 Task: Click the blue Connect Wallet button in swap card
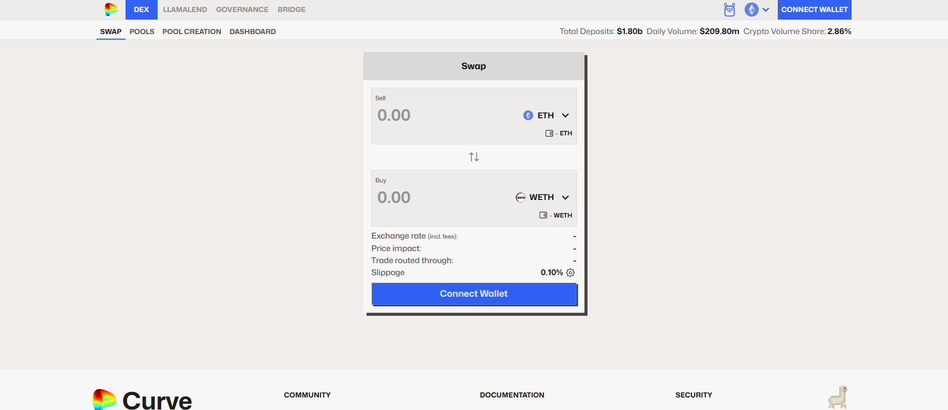click(x=474, y=294)
